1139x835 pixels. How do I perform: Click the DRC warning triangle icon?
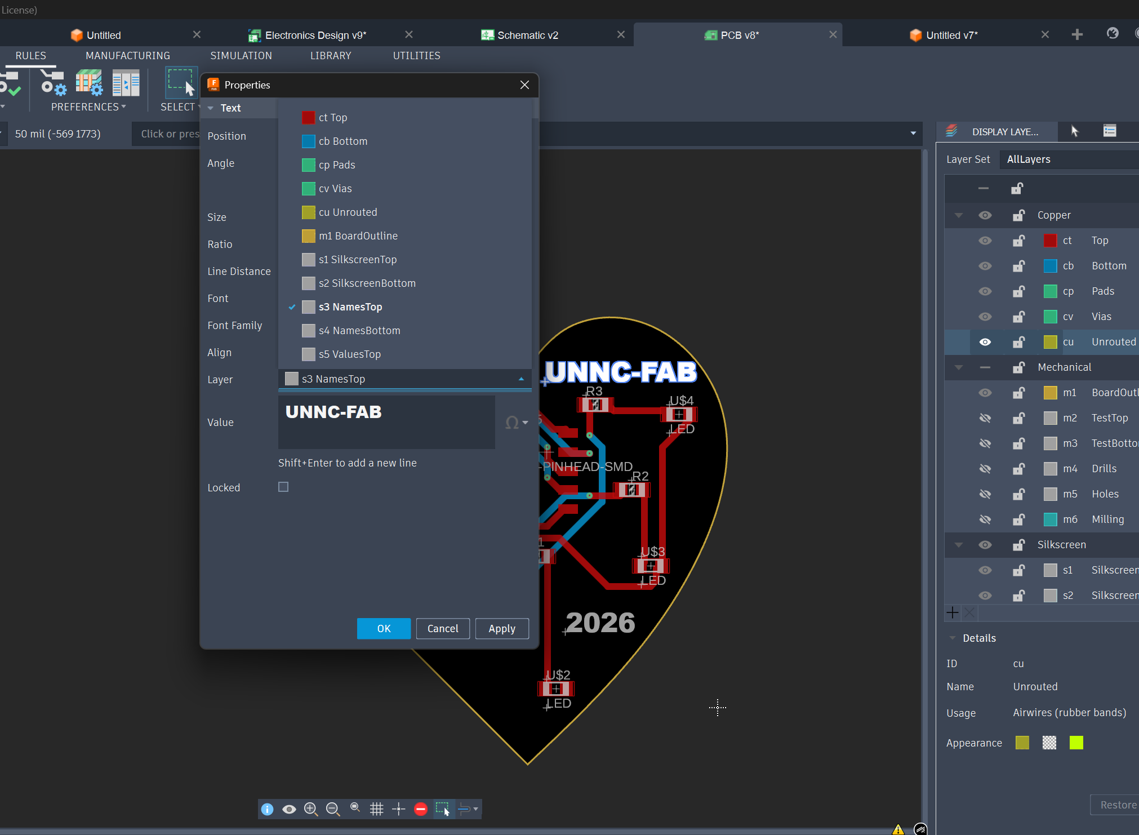click(898, 829)
